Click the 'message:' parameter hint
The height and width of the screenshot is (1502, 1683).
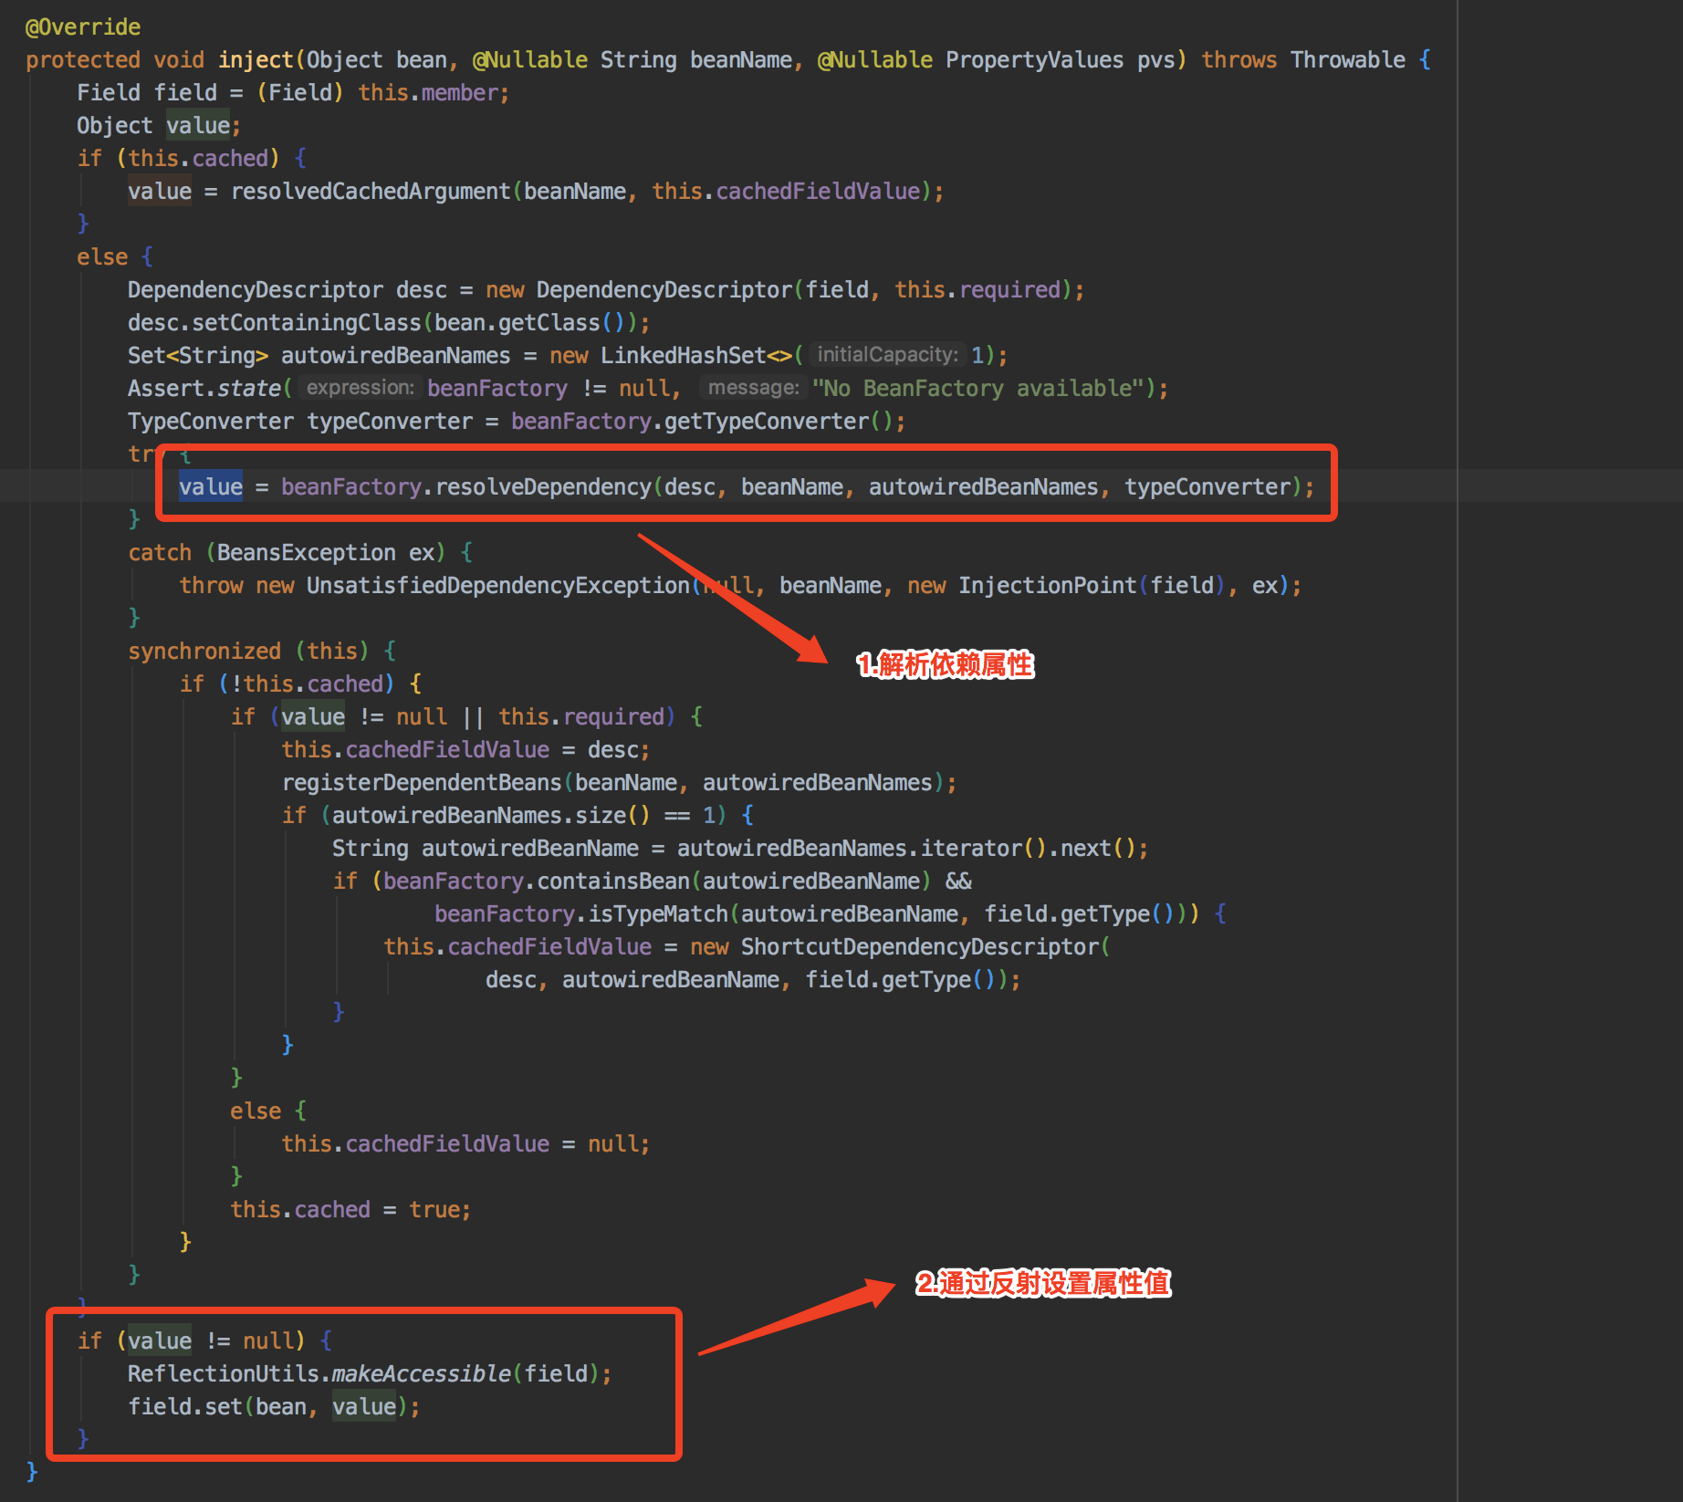pos(753,388)
